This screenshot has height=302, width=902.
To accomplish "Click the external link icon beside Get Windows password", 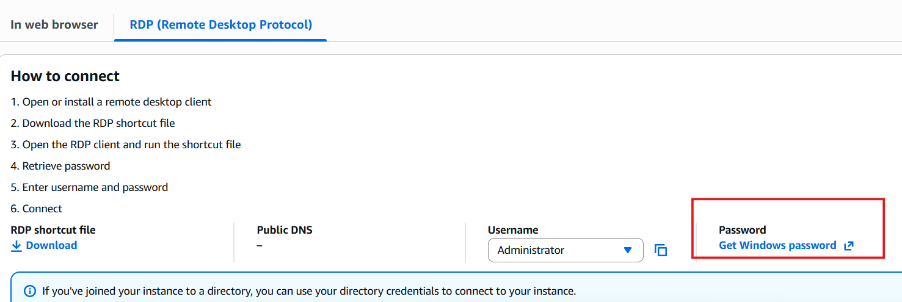I will [x=848, y=246].
